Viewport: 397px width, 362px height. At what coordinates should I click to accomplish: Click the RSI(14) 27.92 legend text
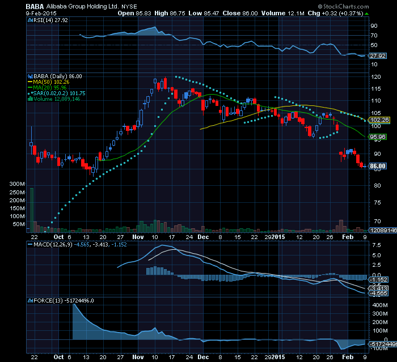pos(50,20)
